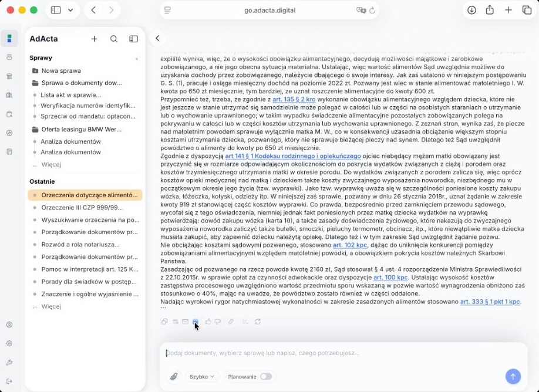Image resolution: width=539 pixels, height=392 pixels.
Task: Create new chat with plus icon beside AdActa
Action: click(94, 39)
